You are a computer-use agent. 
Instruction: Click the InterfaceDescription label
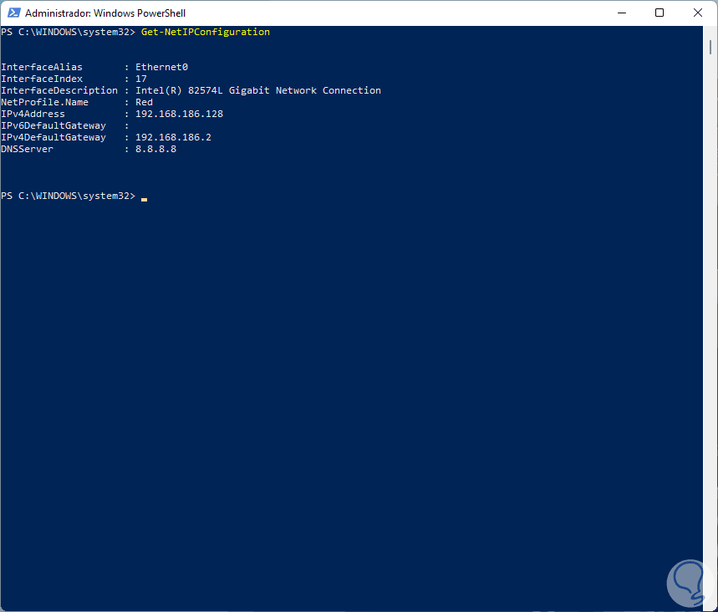59,90
